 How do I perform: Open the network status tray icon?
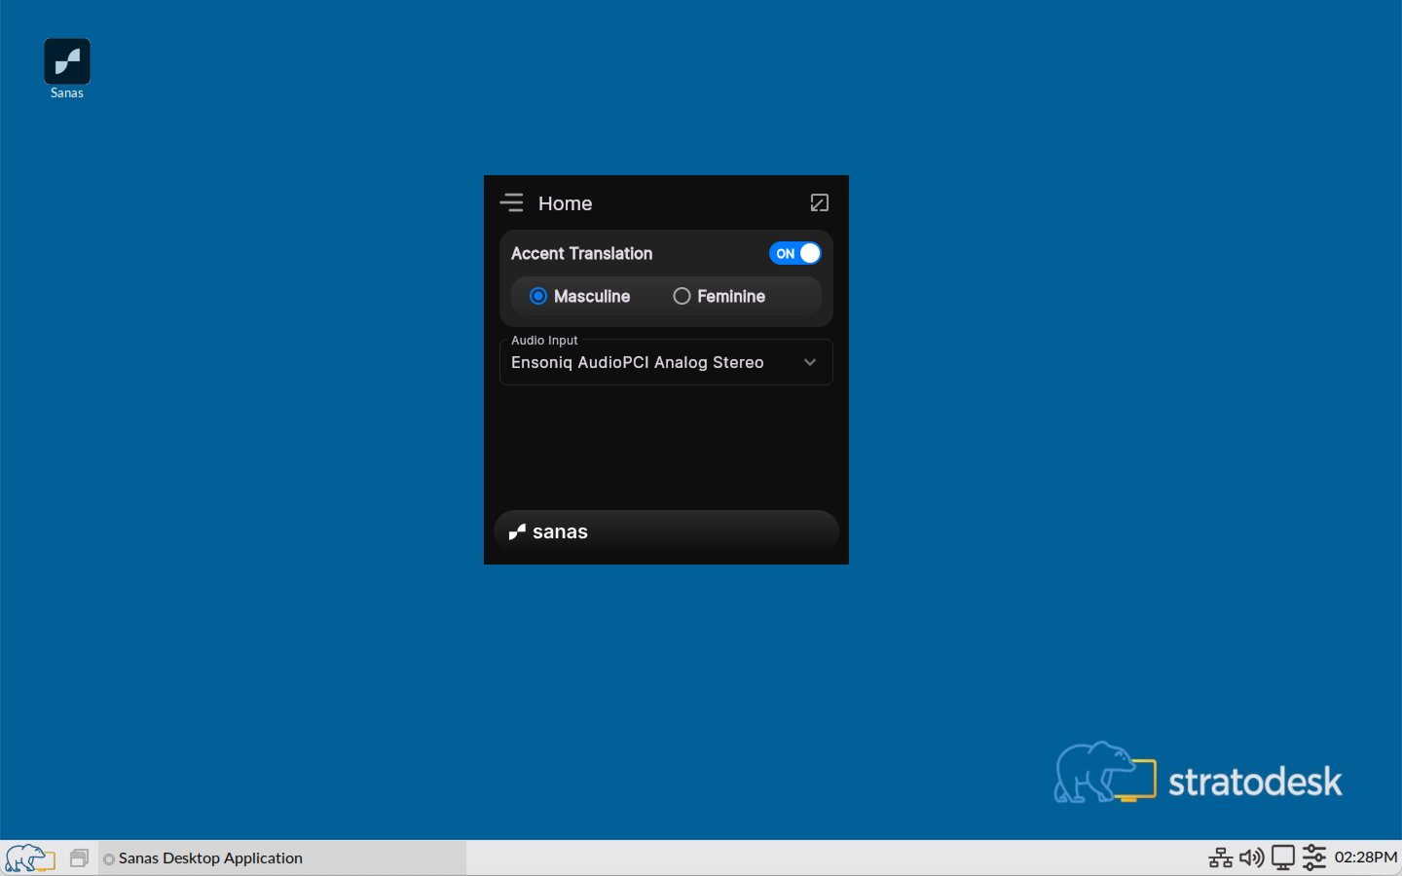click(1220, 858)
